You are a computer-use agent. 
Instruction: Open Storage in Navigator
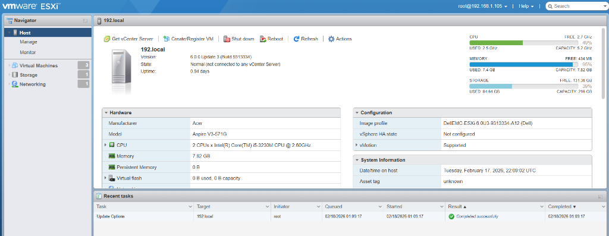click(29, 75)
